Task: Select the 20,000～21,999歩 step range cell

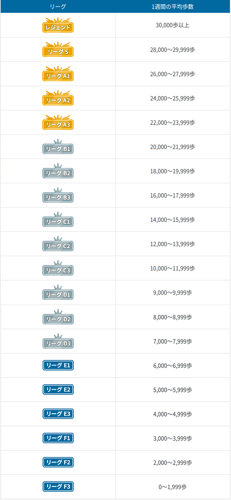Action: tap(173, 147)
